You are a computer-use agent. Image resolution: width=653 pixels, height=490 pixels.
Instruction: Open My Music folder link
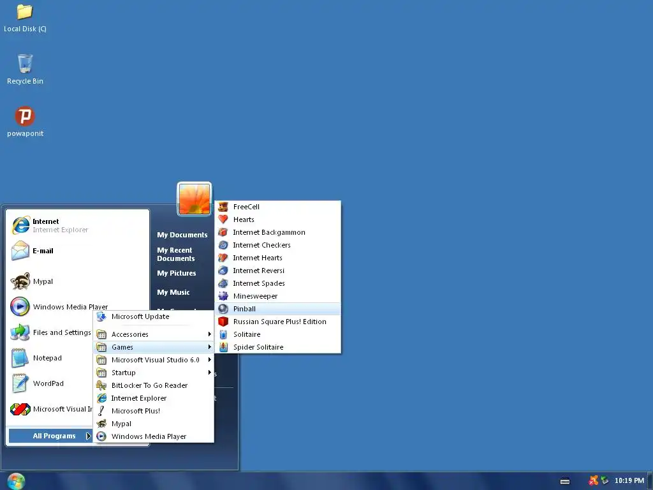coord(173,292)
